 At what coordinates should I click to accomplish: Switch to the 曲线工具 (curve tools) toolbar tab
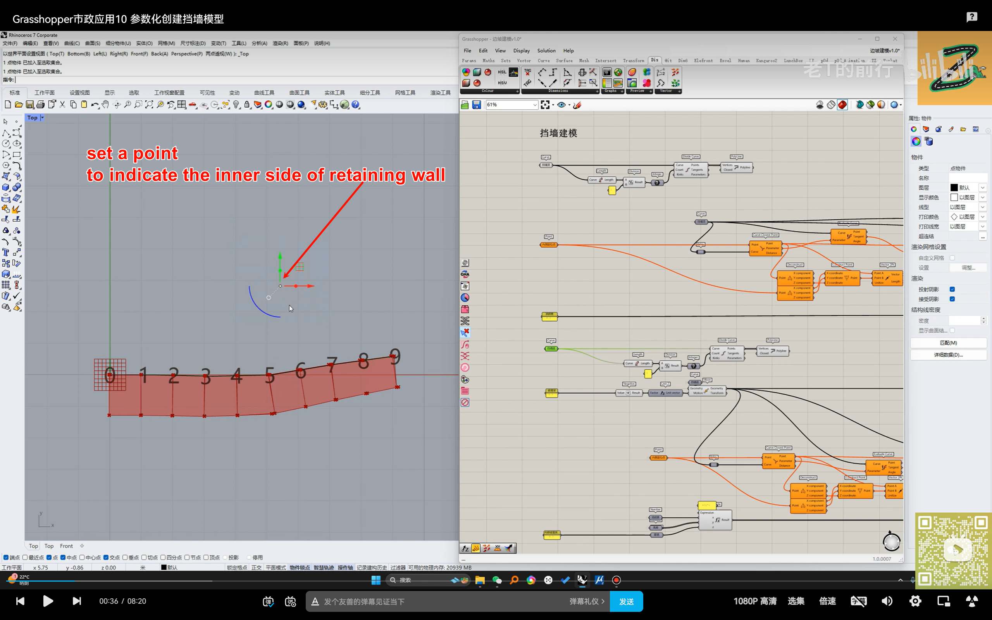(x=263, y=93)
